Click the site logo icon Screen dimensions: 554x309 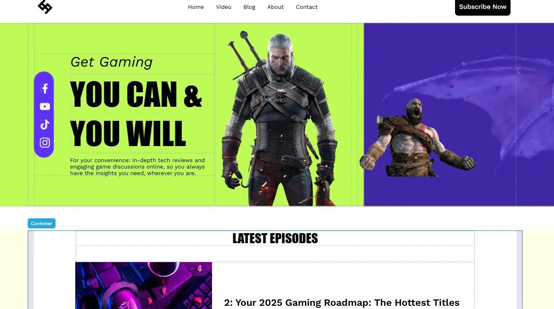click(45, 7)
